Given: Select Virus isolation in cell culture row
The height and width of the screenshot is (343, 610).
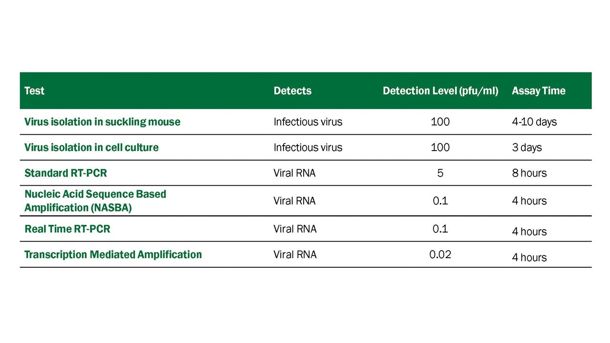Looking at the screenshot, I should (x=305, y=148).
